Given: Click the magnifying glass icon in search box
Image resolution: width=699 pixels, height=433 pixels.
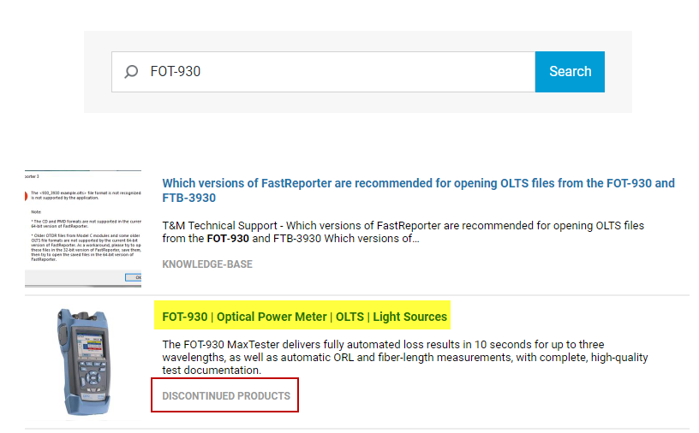Looking at the screenshot, I should [131, 72].
